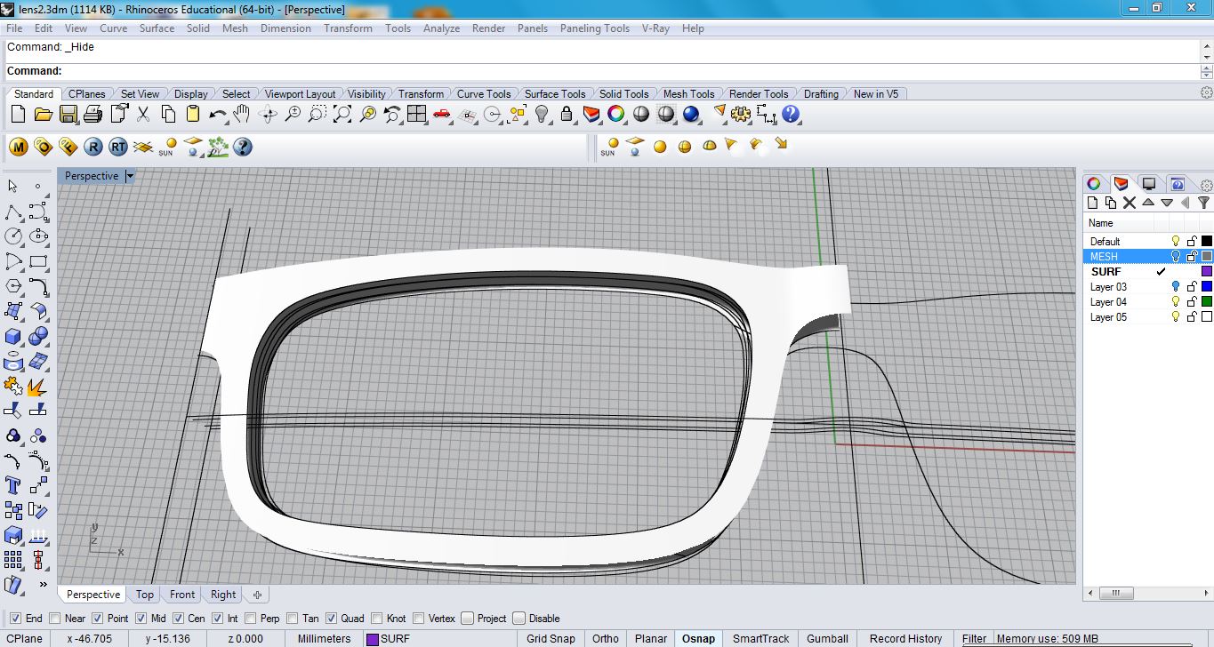Enable the Near osnap checkbox
Viewport: 1214px width, 647px height.
click(x=55, y=619)
